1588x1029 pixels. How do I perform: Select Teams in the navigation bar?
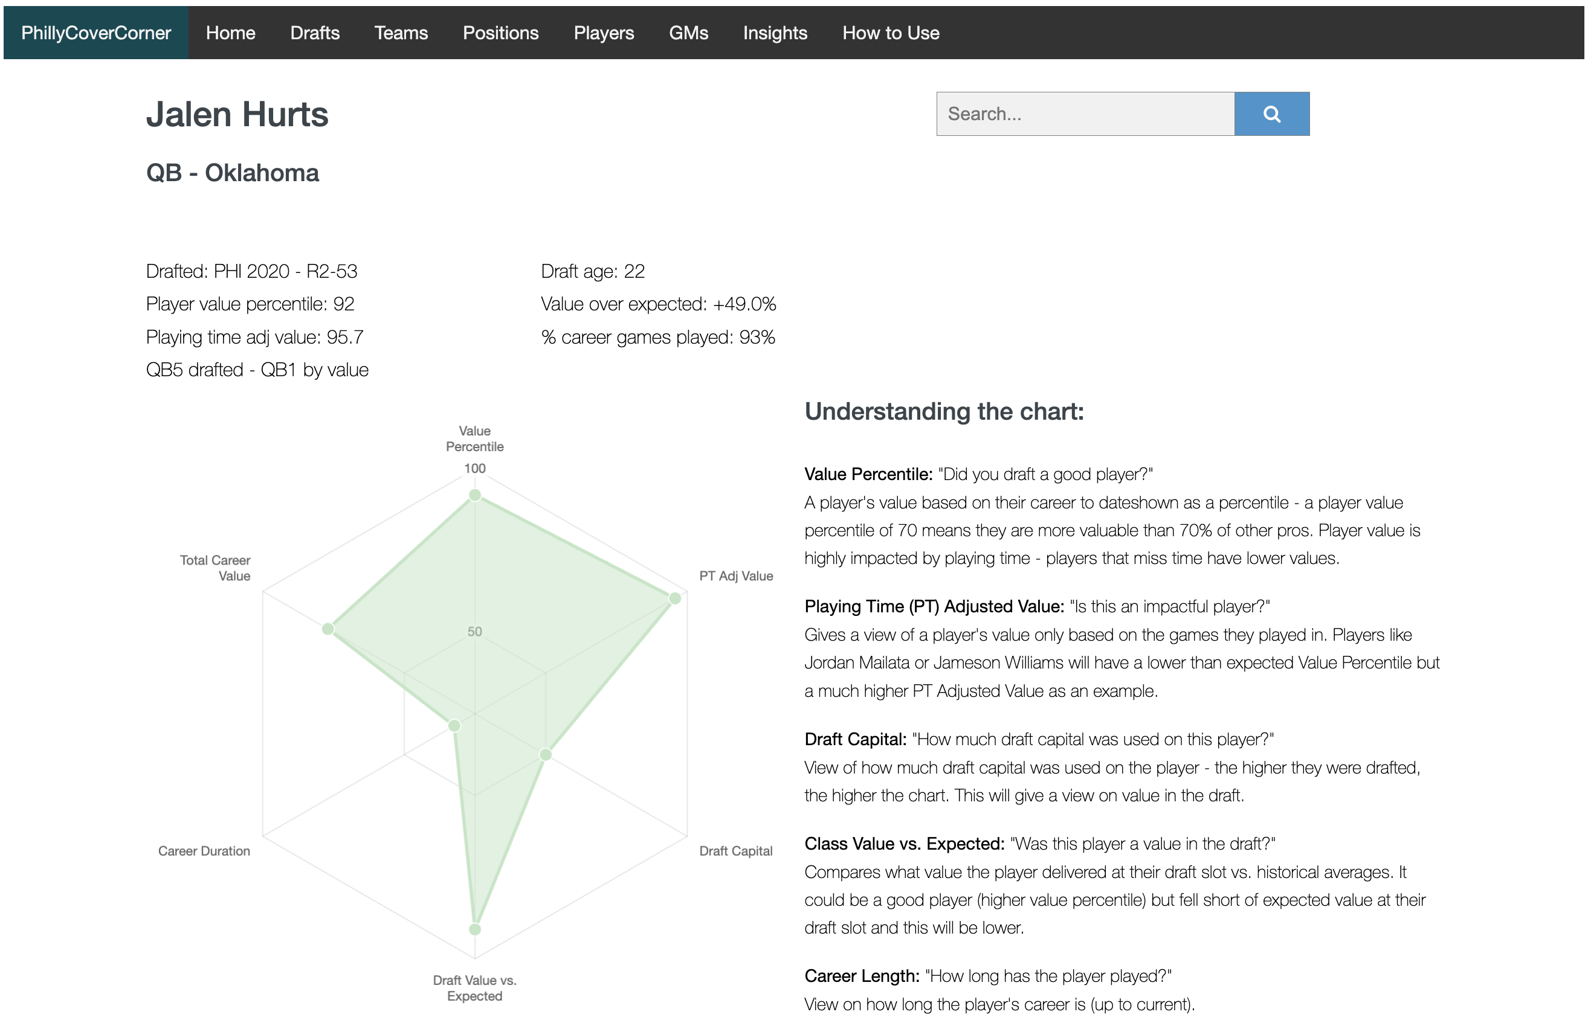pyautogui.click(x=401, y=33)
